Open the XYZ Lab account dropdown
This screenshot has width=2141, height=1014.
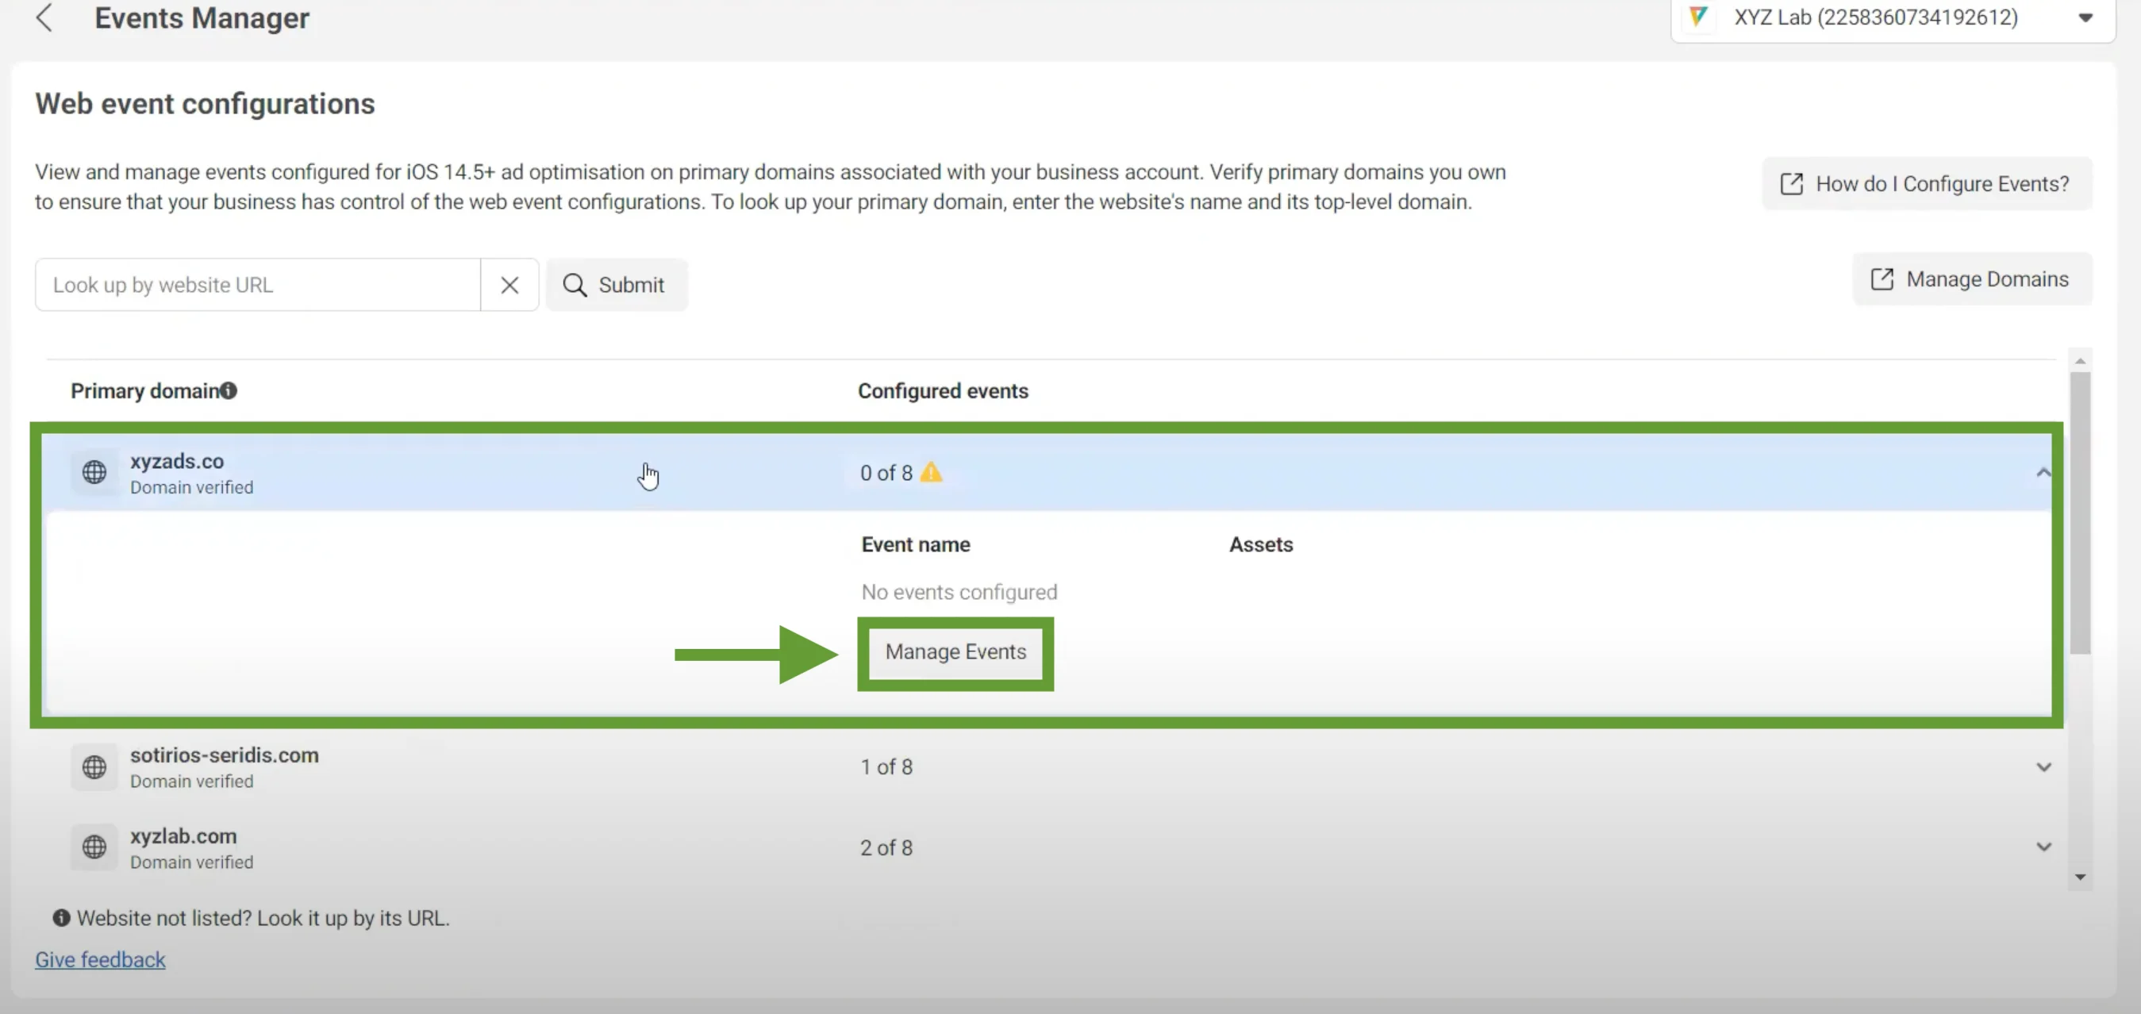click(2085, 17)
